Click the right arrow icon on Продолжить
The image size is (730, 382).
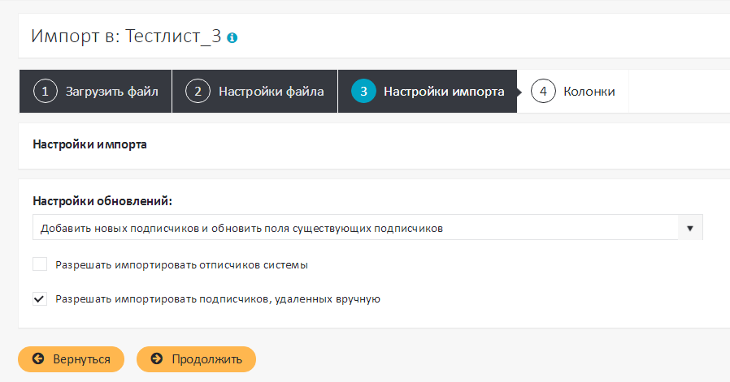tap(156, 359)
